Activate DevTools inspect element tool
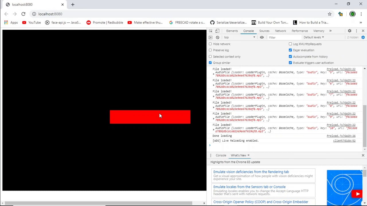 [211, 31]
